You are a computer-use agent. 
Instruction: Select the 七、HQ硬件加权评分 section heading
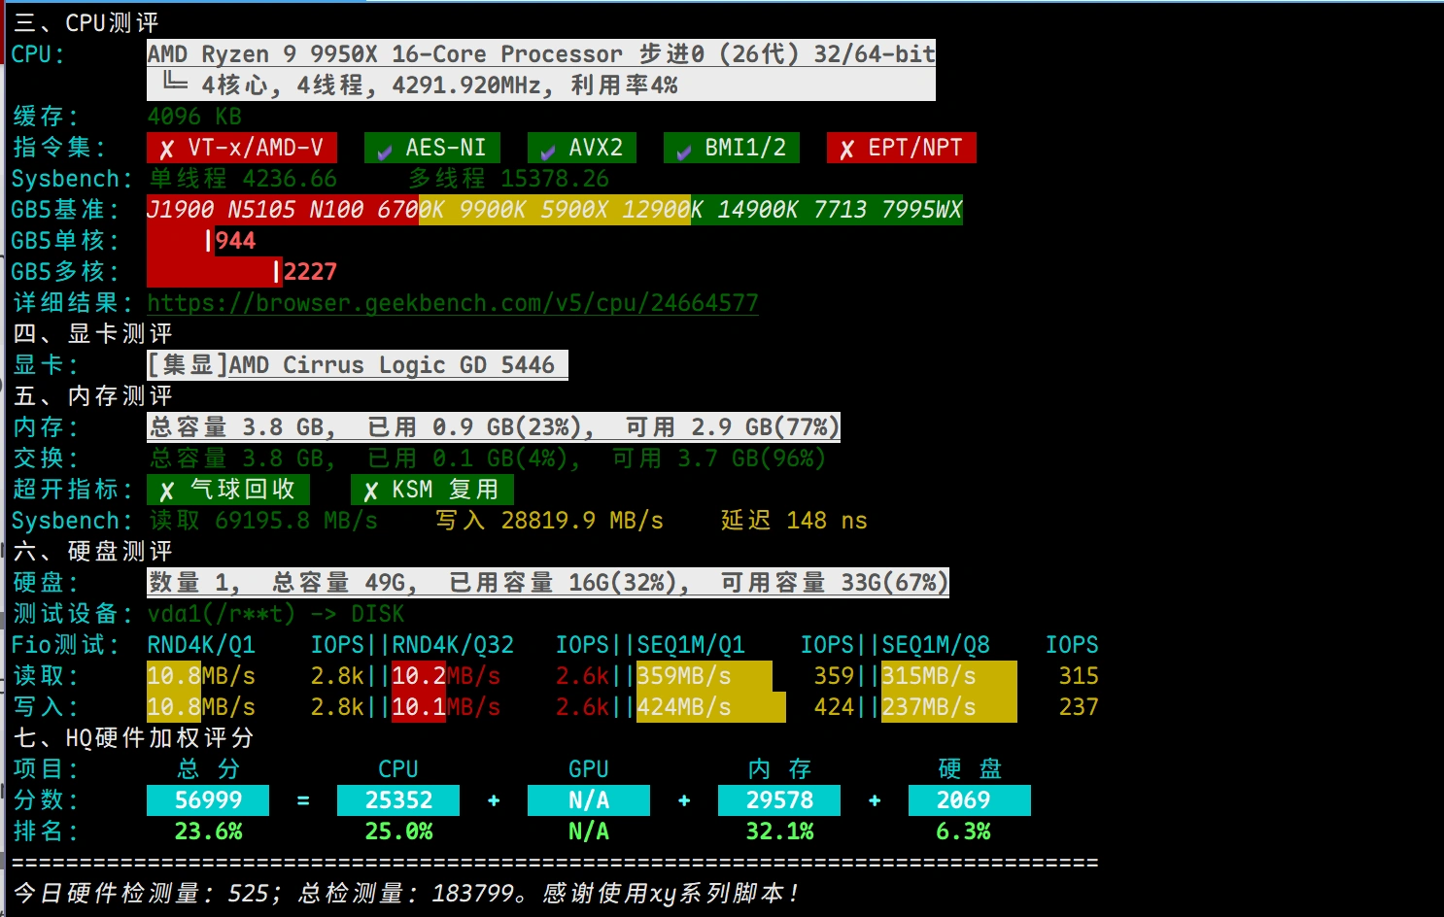(x=133, y=738)
